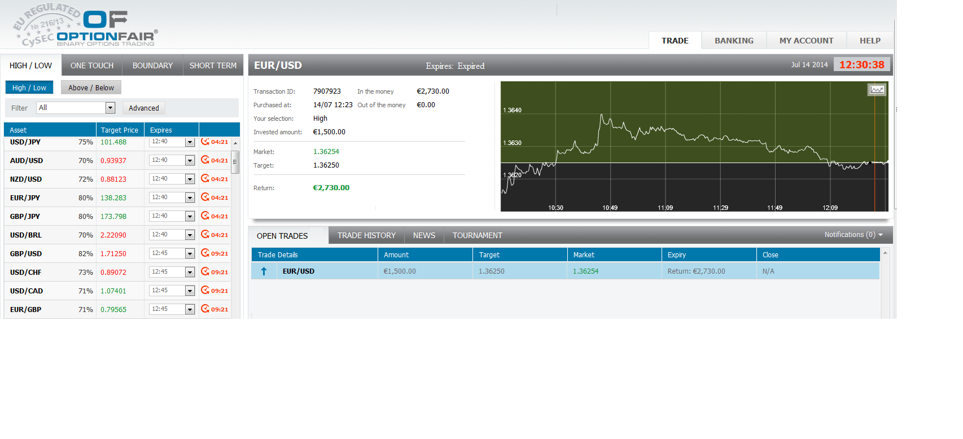Open the One Touch tab
963x439 pixels.
pos(92,65)
